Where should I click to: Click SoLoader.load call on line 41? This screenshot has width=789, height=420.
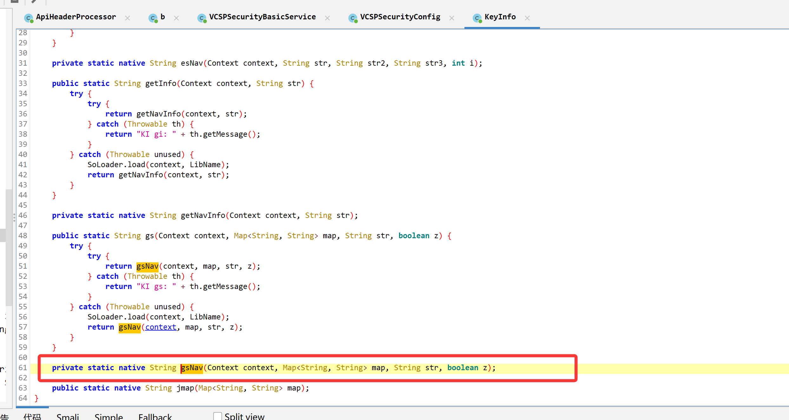click(116, 165)
